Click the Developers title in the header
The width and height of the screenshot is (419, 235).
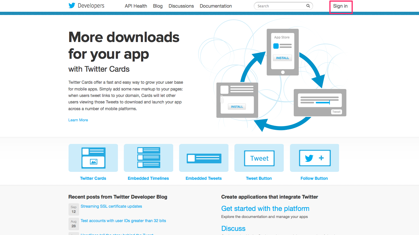[91, 6]
